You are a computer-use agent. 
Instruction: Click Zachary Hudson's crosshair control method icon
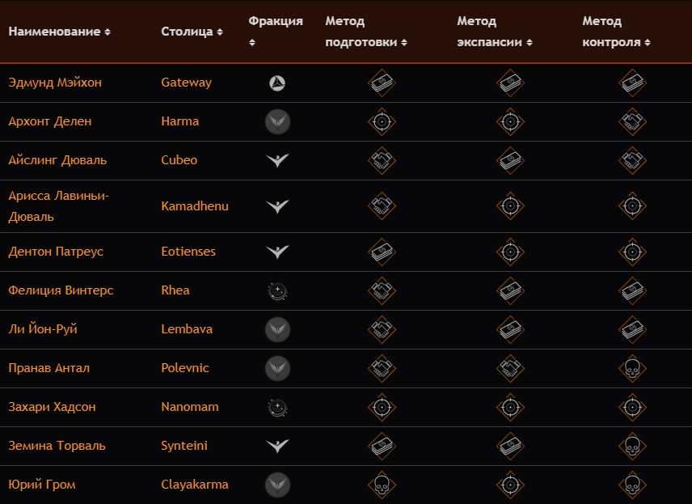coord(632,407)
